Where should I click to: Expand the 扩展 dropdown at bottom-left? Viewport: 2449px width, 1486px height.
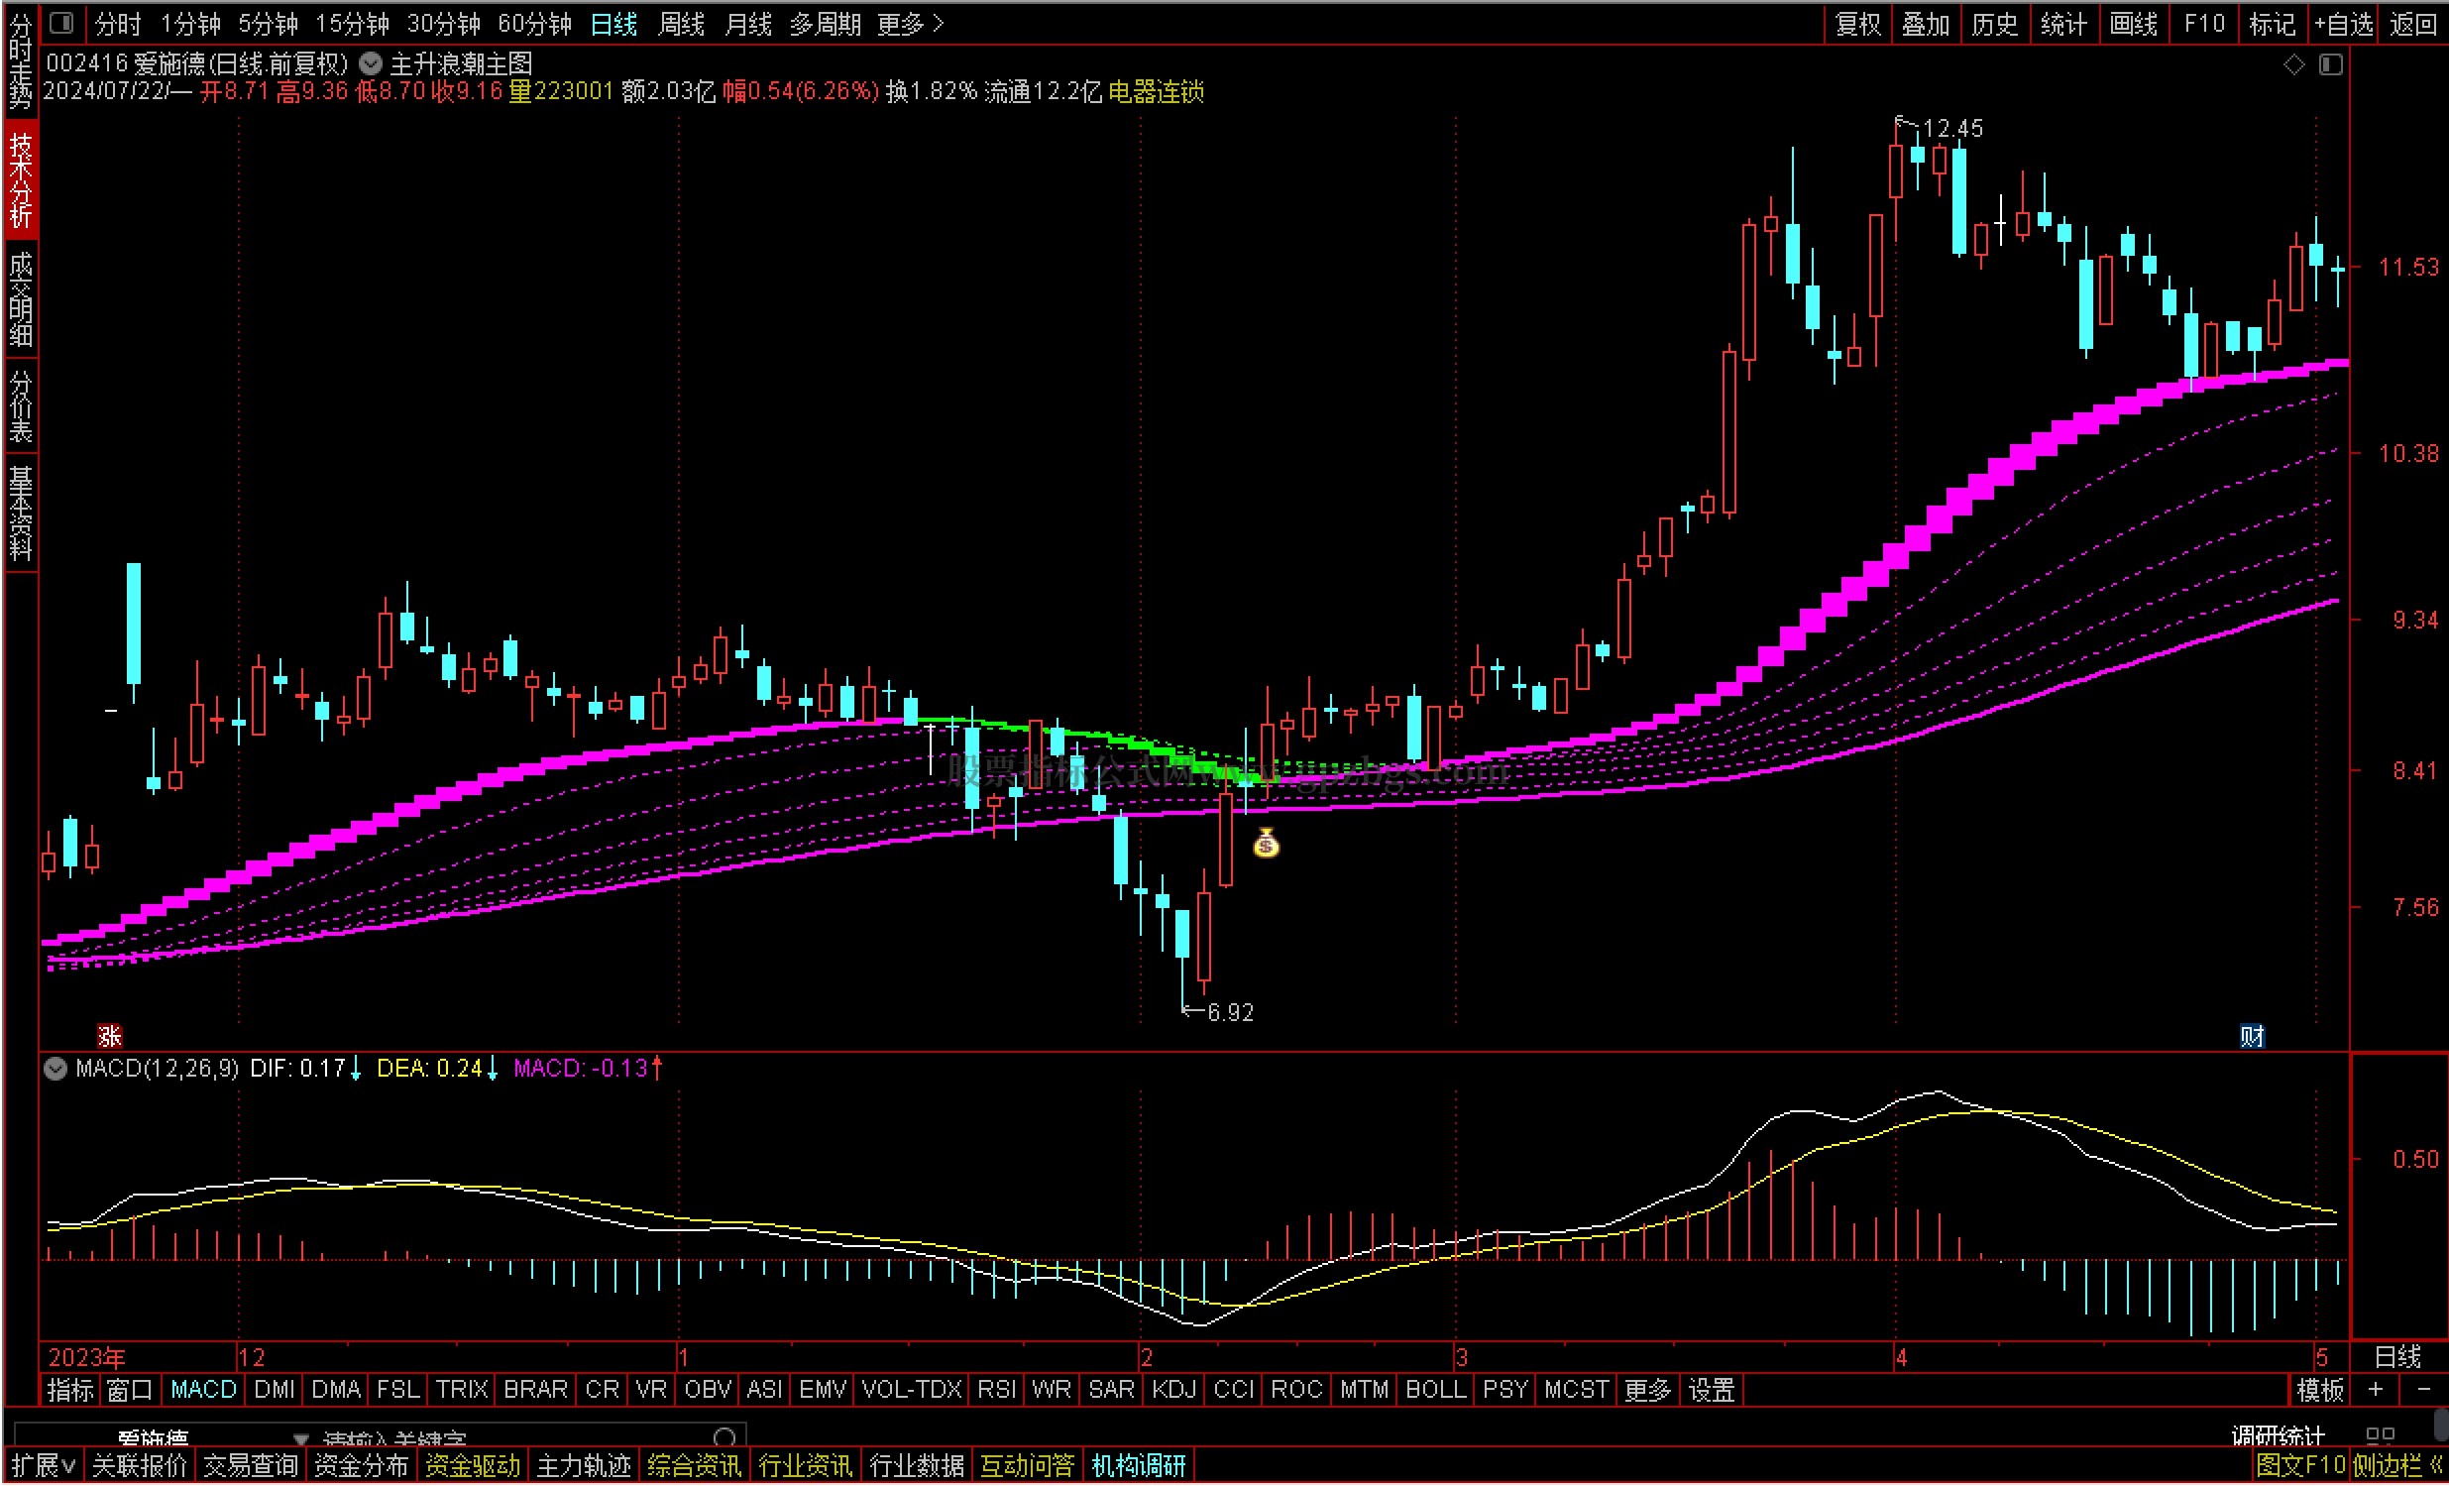click(x=44, y=1465)
